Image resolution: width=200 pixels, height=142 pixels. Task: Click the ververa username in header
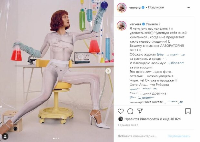(135, 7)
